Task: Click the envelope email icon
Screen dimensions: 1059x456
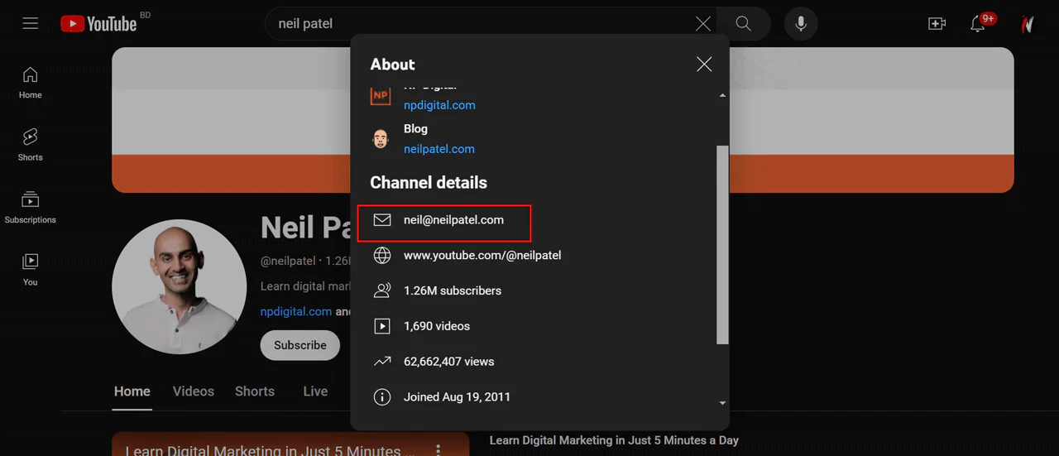Action: pos(382,220)
